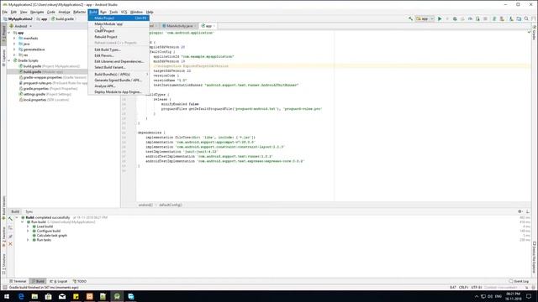Open Build Bundle(s) / APK(s) submenu
This screenshot has height=302, width=538.
pyautogui.click(x=119, y=75)
